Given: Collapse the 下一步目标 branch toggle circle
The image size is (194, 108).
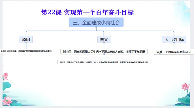Looking at the screenshot, I should point(174,43).
